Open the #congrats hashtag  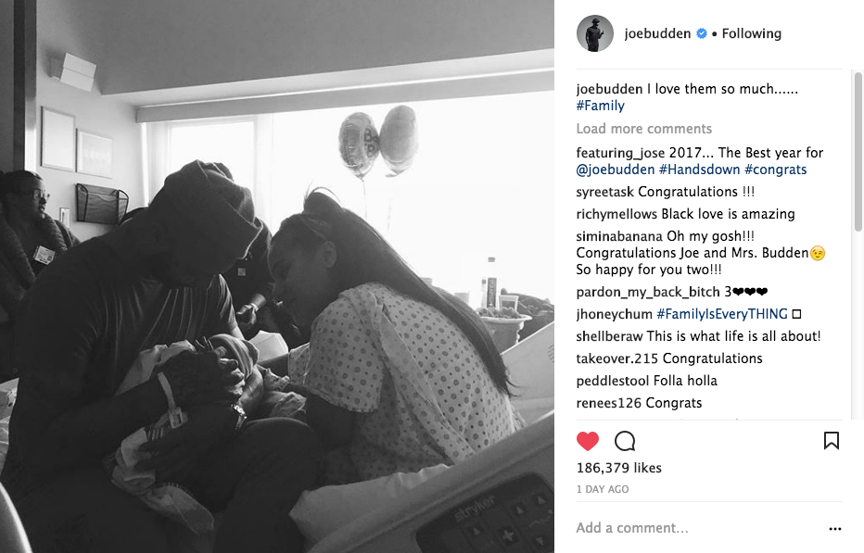click(775, 170)
